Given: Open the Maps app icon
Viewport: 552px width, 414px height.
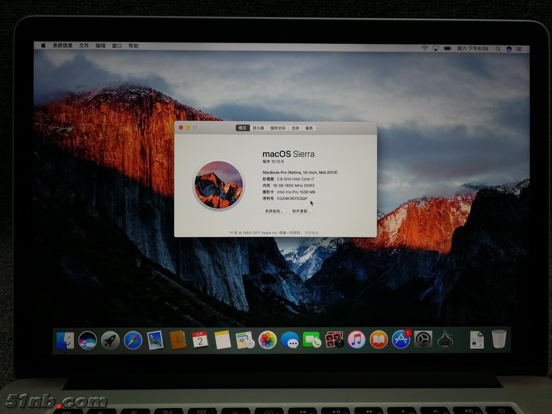Looking at the screenshot, I should pos(245,340).
